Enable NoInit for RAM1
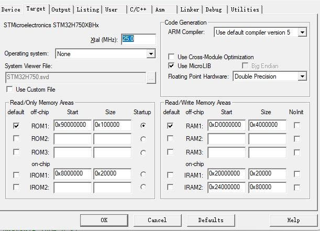Image resolution: width=320 pixels, height=231 pixels. 297,125
